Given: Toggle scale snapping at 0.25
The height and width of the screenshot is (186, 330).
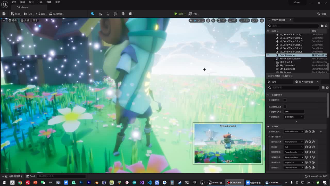Looking at the screenshot, I should tap(245, 20).
